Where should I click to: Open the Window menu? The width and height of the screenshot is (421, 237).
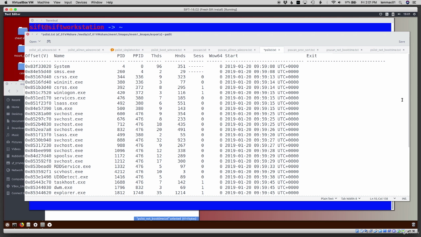pyautogui.click(x=97, y=3)
